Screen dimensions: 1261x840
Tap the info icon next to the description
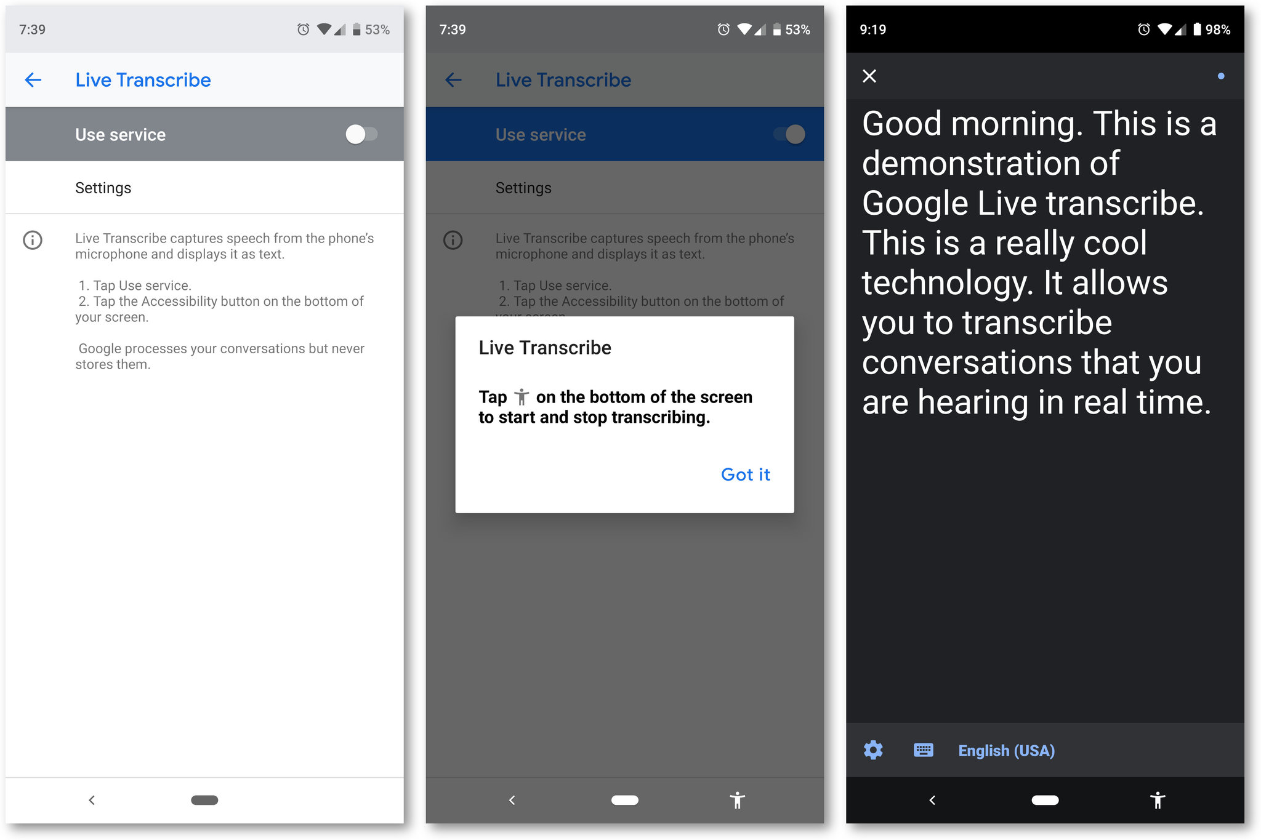[x=31, y=240]
